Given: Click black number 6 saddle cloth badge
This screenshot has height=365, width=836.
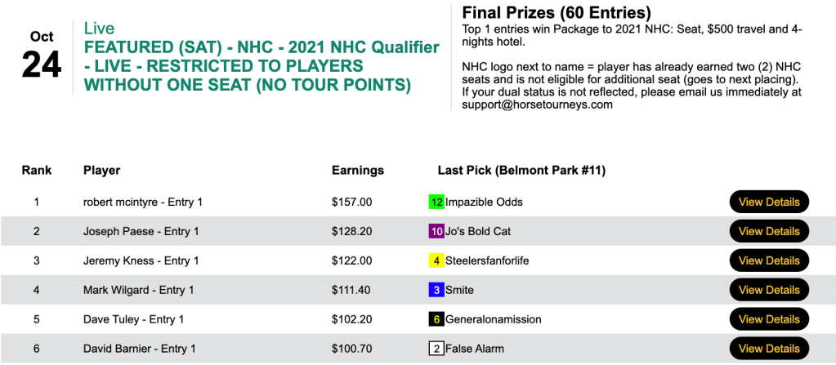Looking at the screenshot, I should click(436, 319).
